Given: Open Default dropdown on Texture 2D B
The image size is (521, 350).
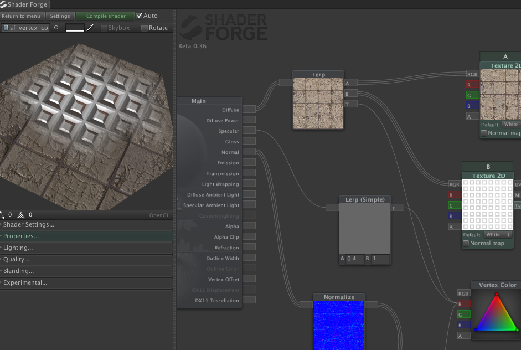Looking at the screenshot, I should [497, 235].
